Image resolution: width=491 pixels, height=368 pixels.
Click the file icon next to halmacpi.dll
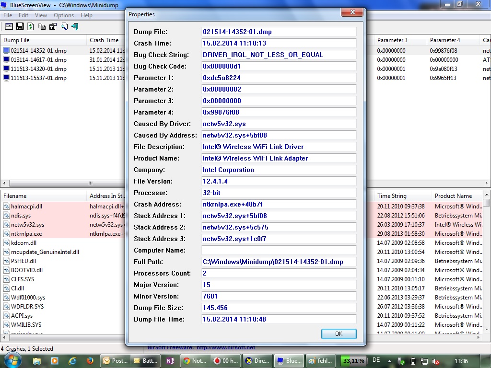coord(6,206)
